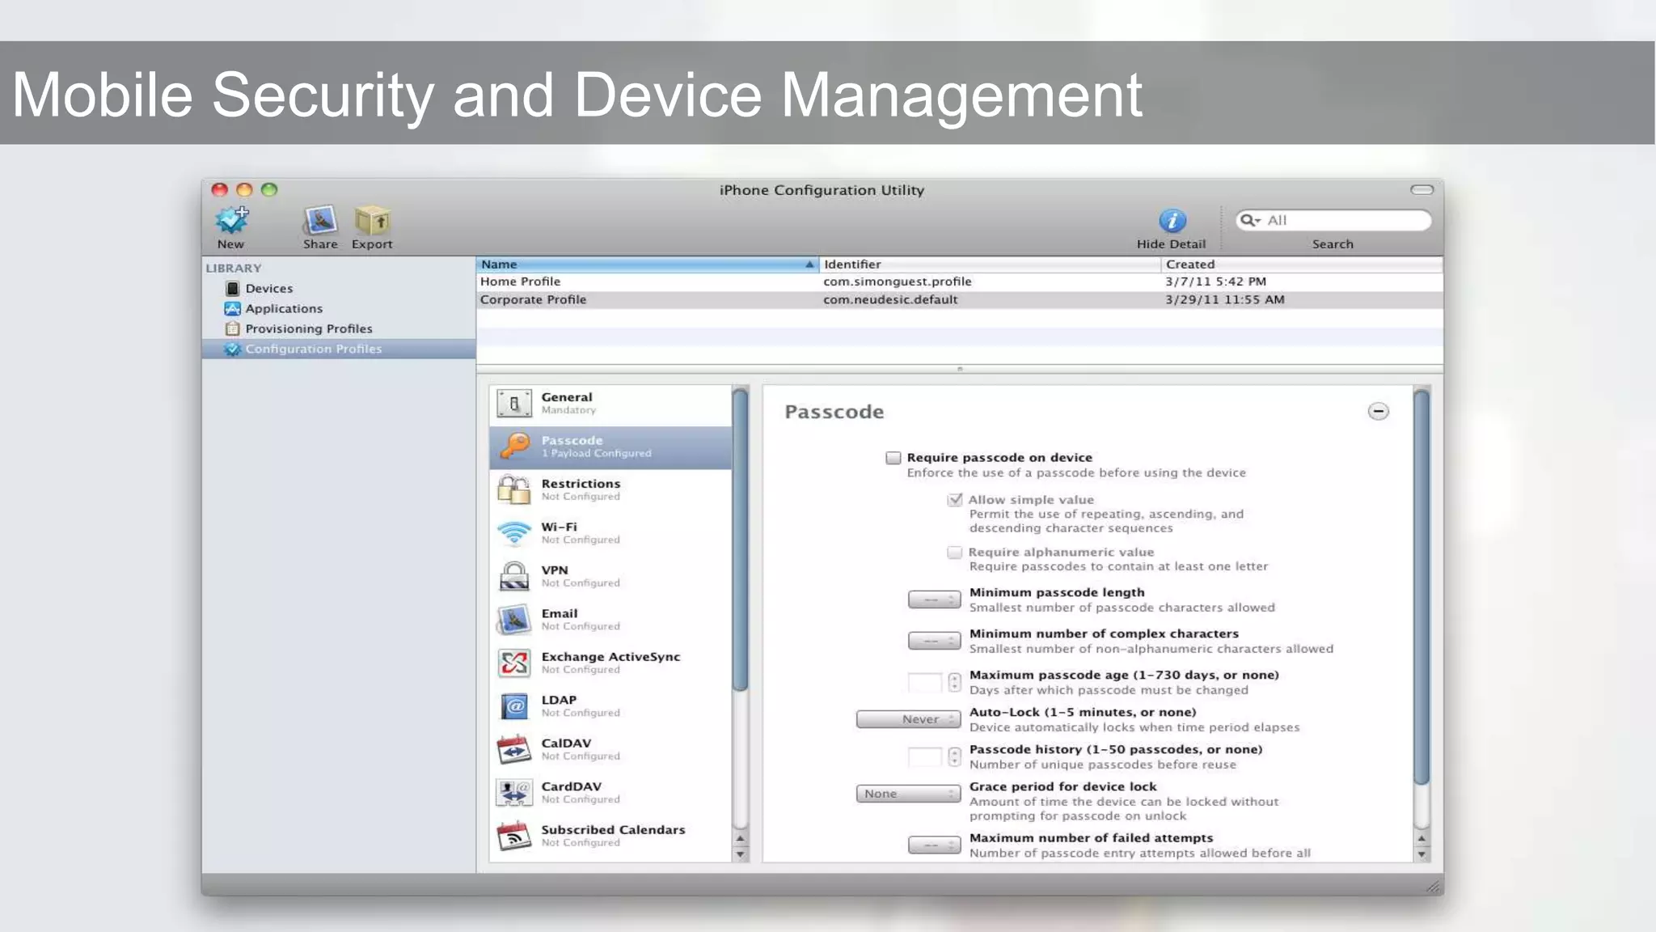The image size is (1656, 932).
Task: Click the Export toolbar icon
Action: click(372, 219)
